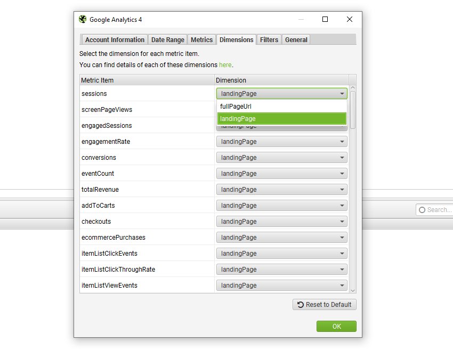Click the Dimension column header

tap(281, 80)
